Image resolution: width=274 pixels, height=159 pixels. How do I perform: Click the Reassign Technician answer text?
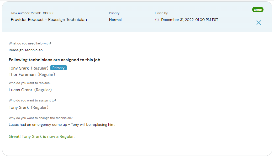[25, 50]
